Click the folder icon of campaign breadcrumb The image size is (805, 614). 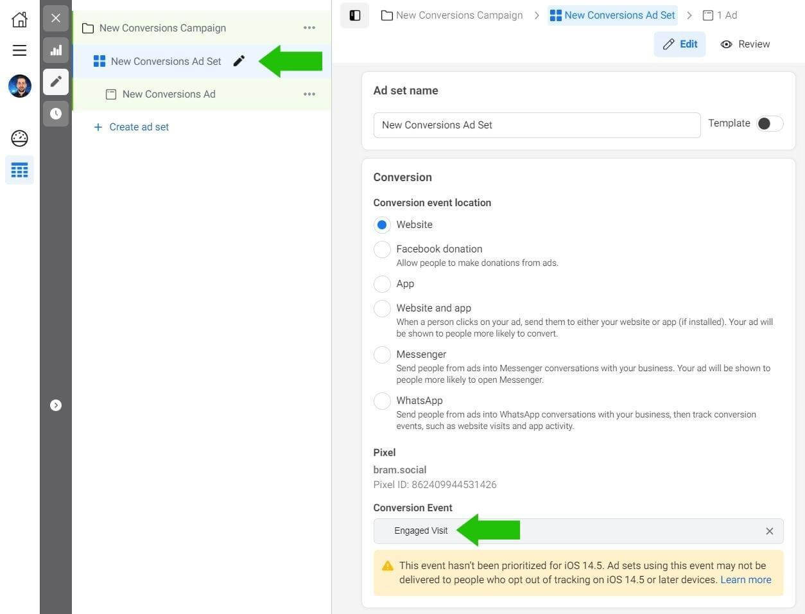[386, 15]
